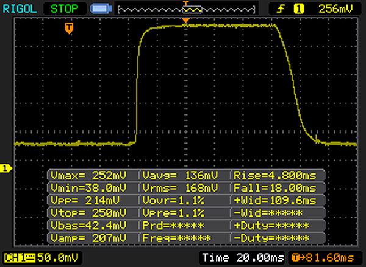Click the orange T above memory overview bar
This screenshot has width=366, height=267.
click(185, 3)
